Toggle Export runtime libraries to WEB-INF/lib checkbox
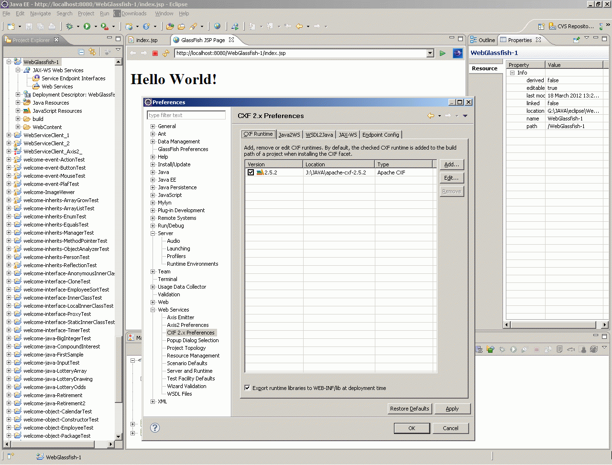This screenshot has width=612, height=465. tap(247, 388)
